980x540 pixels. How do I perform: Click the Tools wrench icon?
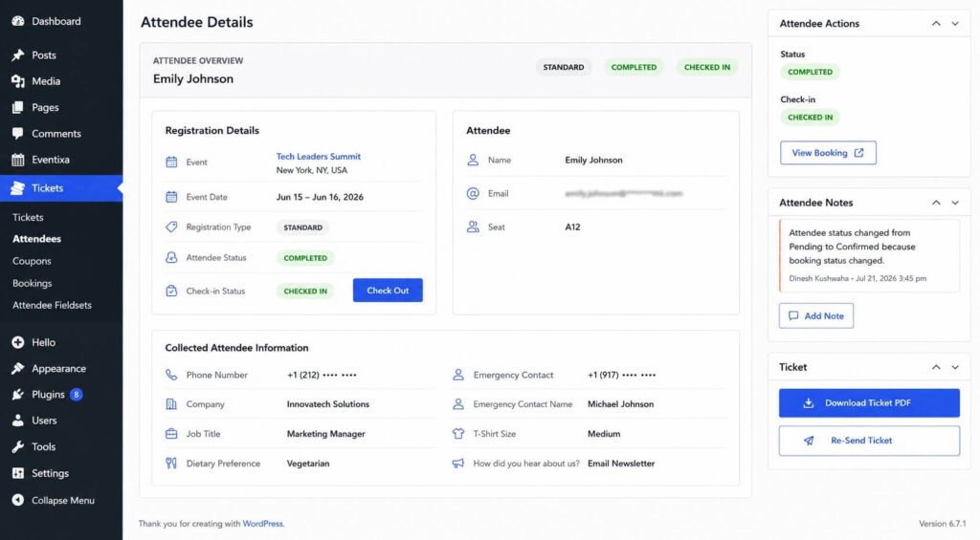click(18, 447)
